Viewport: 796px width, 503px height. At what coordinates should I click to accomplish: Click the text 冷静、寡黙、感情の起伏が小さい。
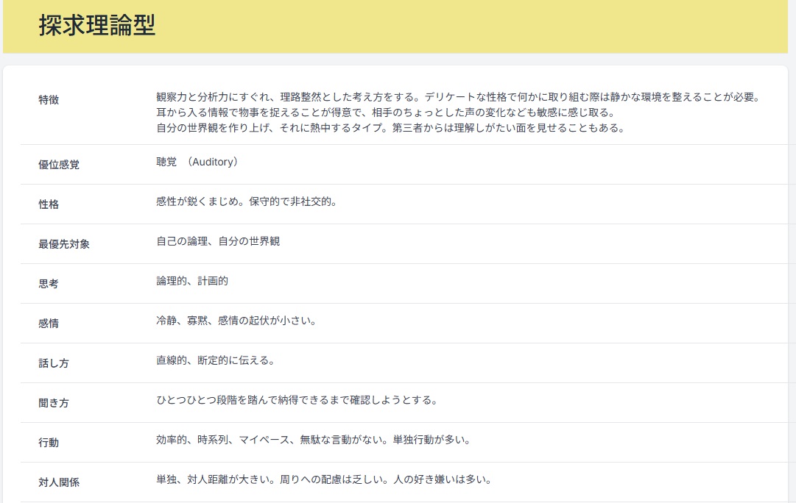(236, 321)
